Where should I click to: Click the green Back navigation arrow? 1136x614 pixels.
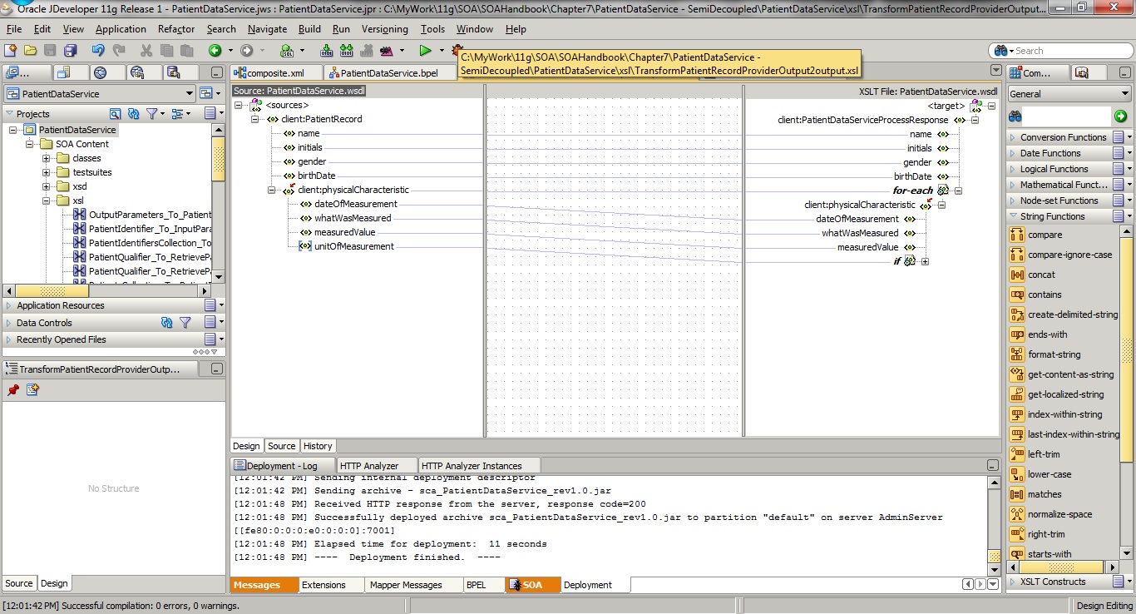click(215, 51)
